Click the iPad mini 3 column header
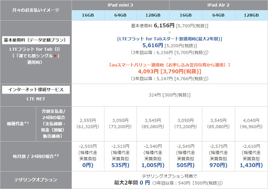Screen dimensions: 268x189 [x=120, y=5]
